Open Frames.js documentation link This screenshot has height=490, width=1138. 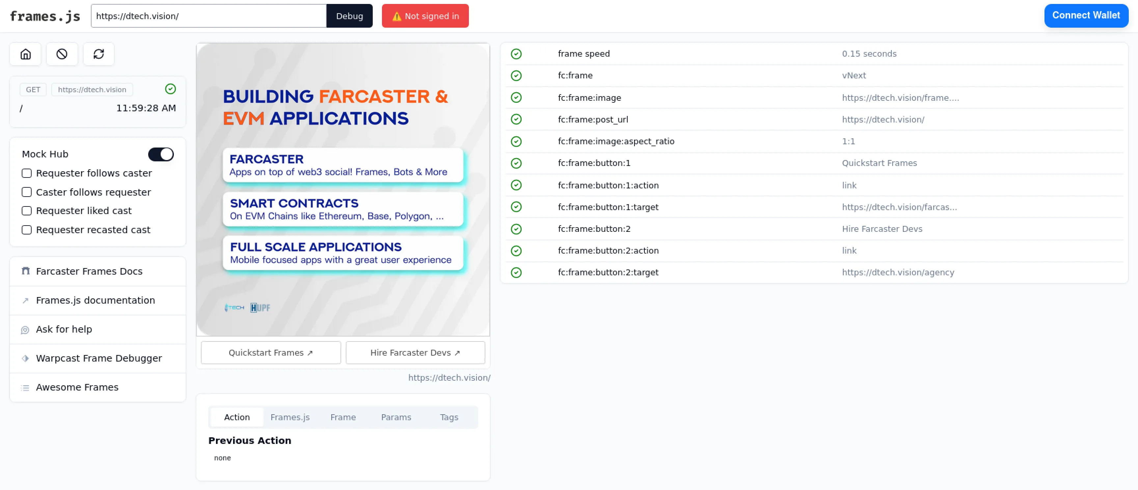tap(97, 300)
